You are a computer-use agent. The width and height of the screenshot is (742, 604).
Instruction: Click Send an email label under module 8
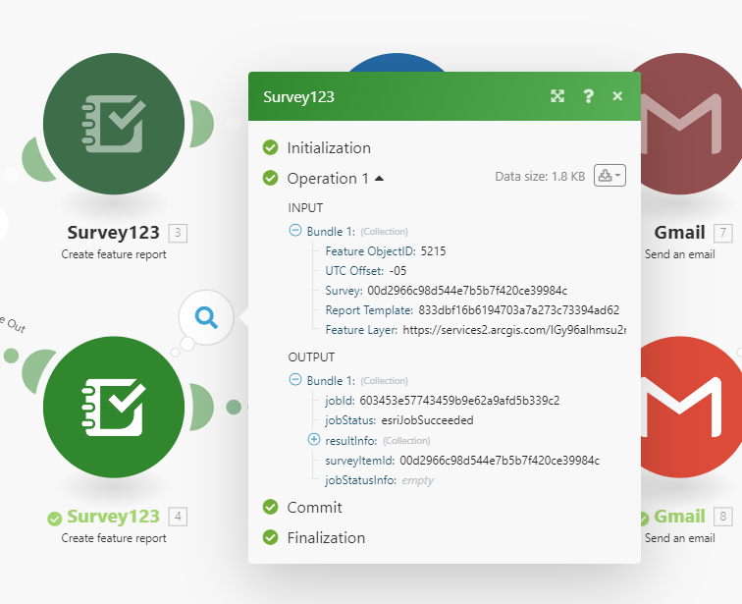coord(679,538)
